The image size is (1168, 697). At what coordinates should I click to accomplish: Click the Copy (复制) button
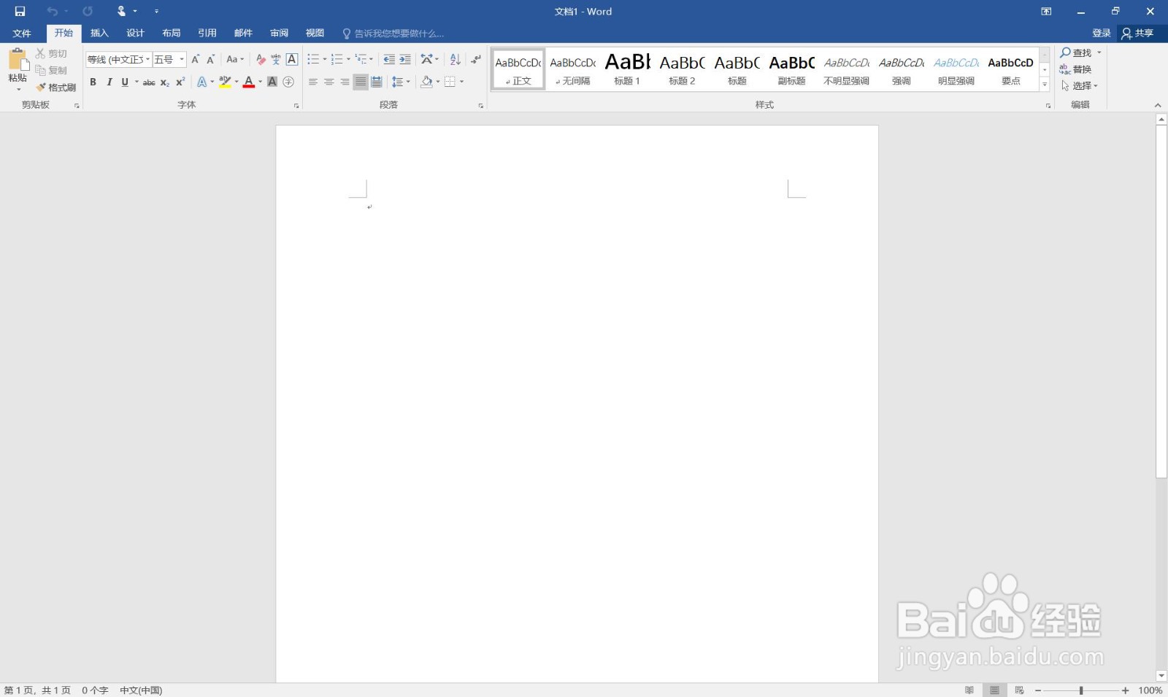point(51,70)
